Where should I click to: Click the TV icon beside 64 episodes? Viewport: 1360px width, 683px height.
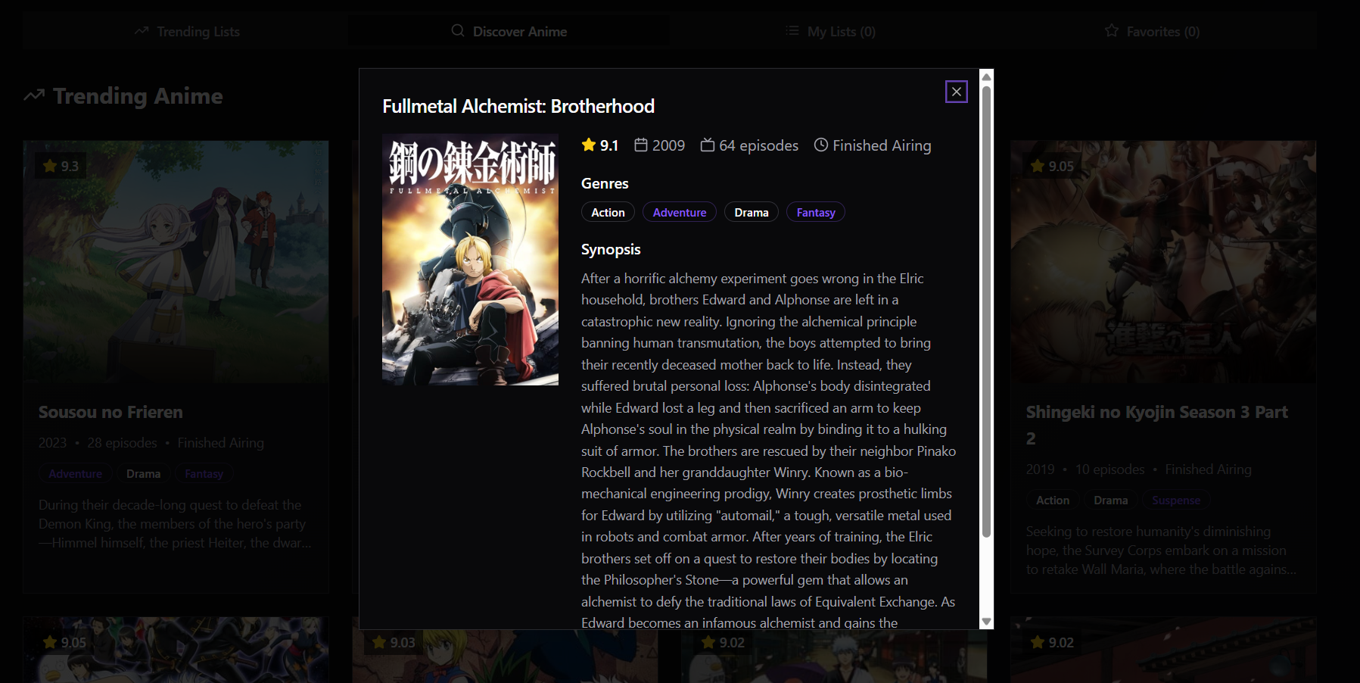[x=708, y=145]
